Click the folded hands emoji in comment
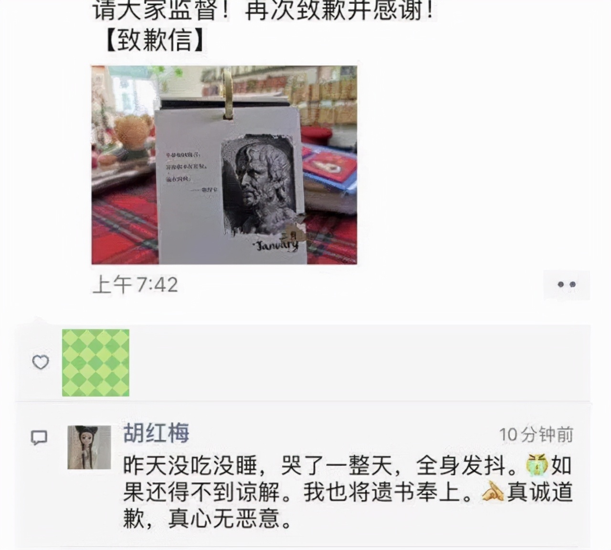The width and height of the screenshot is (611, 550). click(x=493, y=492)
